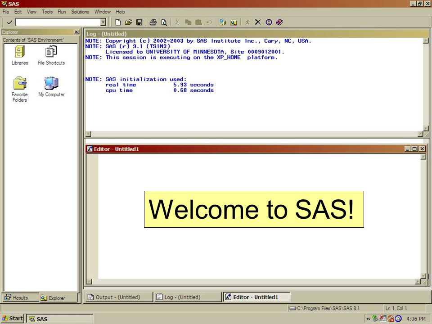Select the Libraries icon in Explorer
The height and width of the screenshot is (324, 432).
click(20, 55)
